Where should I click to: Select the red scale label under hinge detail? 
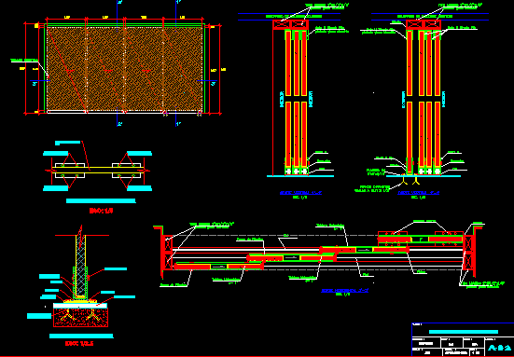coord(102,211)
